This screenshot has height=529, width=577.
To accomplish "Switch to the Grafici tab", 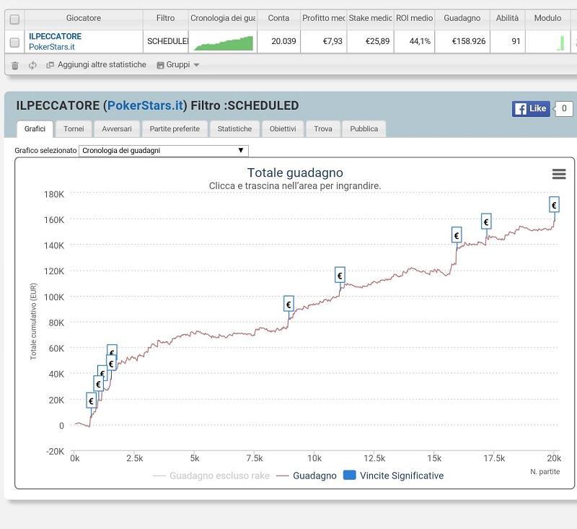I will pyautogui.click(x=35, y=129).
